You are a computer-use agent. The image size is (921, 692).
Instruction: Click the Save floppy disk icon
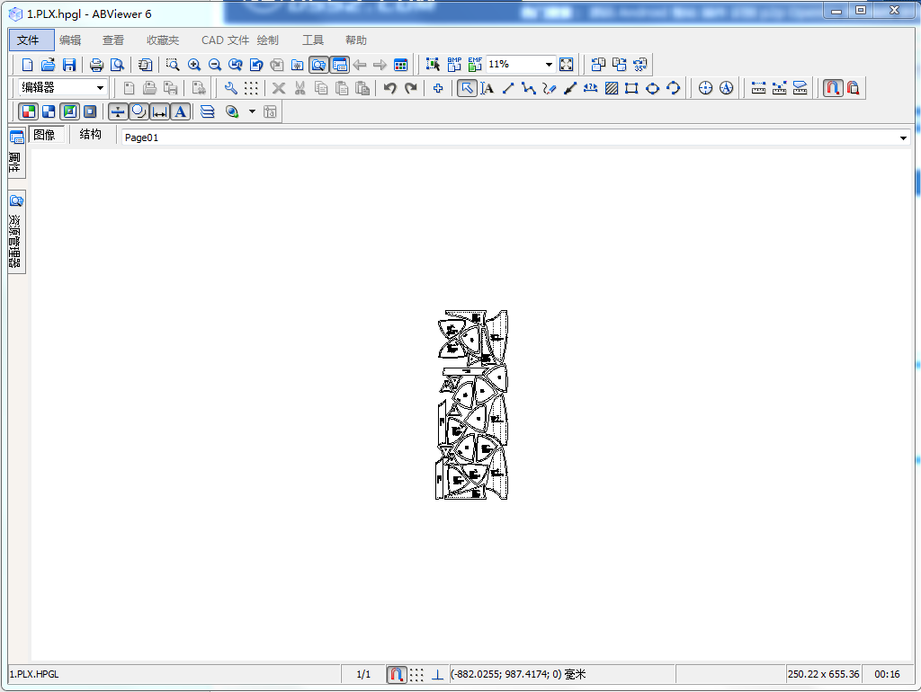[x=69, y=65]
